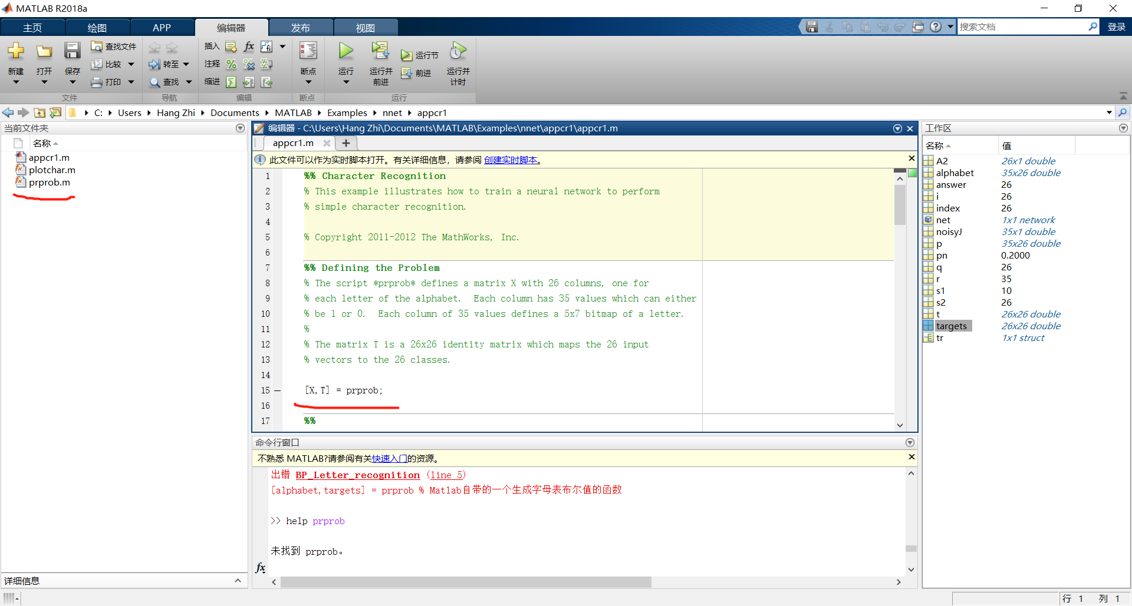Click the Save (保存) disk icon in ribbon
Image resolution: width=1132 pixels, height=606 pixels.
coord(72,51)
